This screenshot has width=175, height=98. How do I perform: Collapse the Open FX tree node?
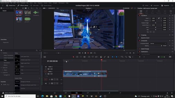[x=1, y=68]
